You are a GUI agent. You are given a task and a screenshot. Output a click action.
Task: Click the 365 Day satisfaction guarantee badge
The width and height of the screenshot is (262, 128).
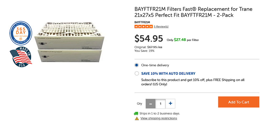[21, 33]
